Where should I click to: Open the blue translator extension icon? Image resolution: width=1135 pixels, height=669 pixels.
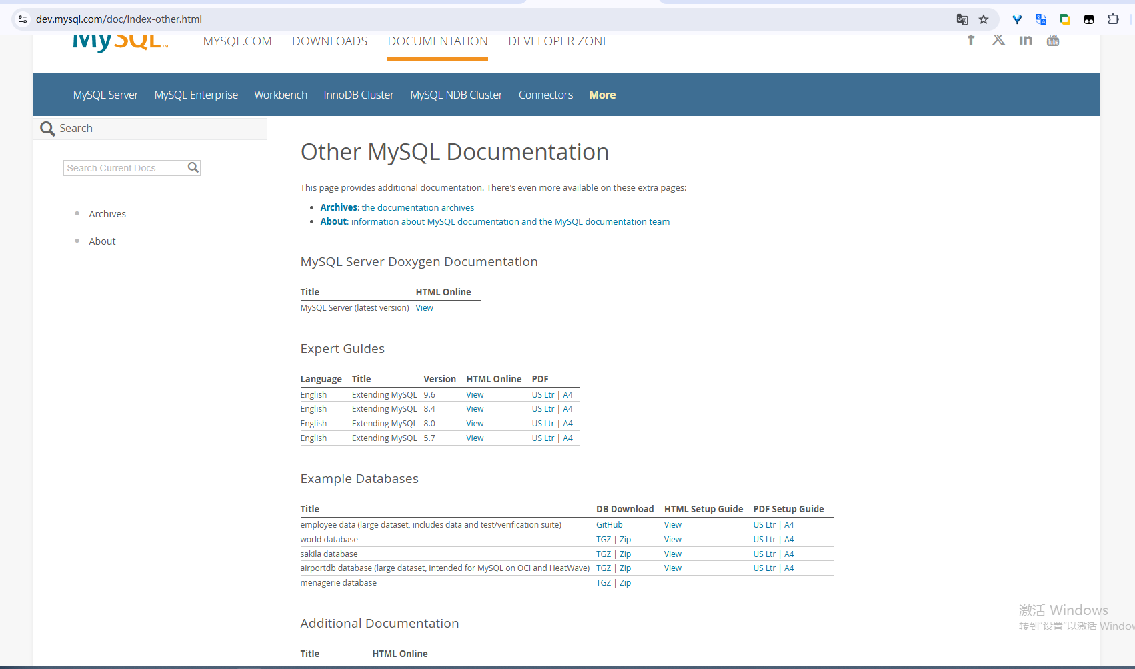(1041, 19)
